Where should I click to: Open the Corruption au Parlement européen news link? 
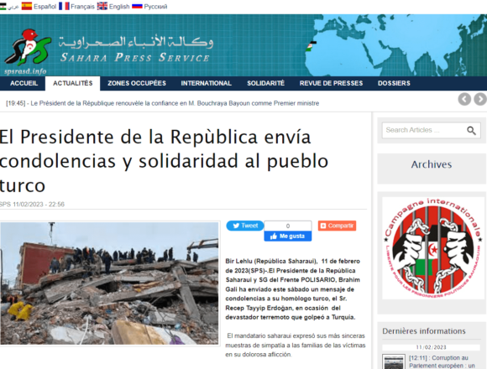click(x=442, y=361)
